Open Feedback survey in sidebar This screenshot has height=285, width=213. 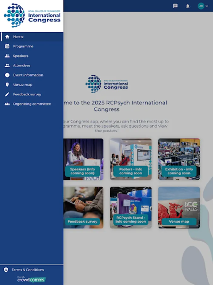coord(32,94)
